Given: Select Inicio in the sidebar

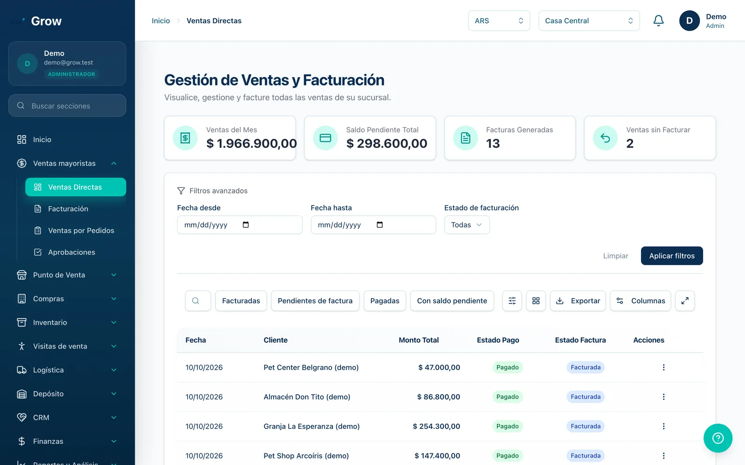Looking at the screenshot, I should (x=67, y=139).
